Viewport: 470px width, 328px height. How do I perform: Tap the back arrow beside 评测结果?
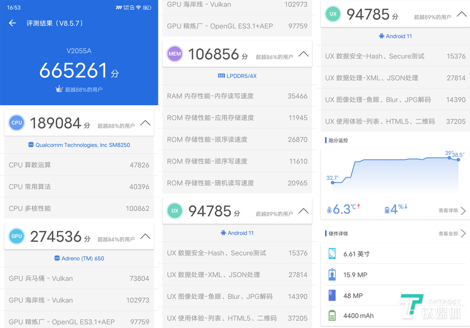coord(12,23)
